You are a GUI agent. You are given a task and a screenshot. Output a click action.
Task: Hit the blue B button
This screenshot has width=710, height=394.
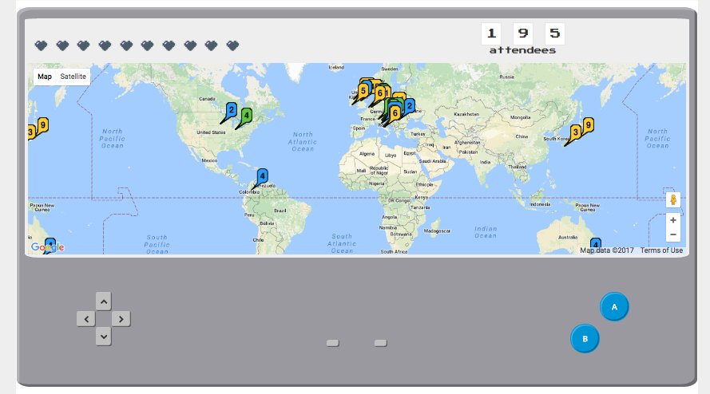click(x=585, y=338)
